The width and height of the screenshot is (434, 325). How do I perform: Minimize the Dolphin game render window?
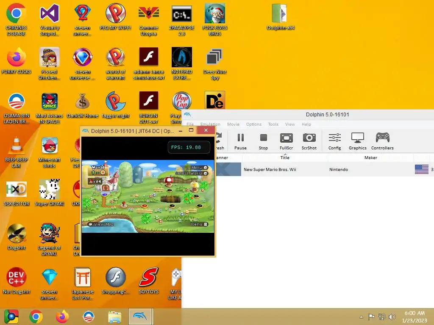(x=181, y=130)
